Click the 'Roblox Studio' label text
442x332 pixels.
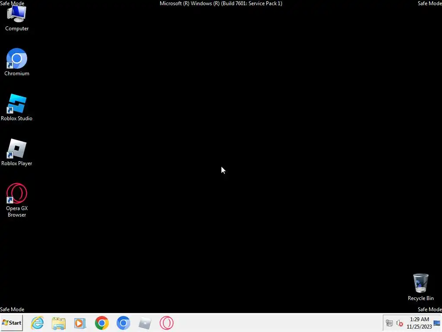coord(17,118)
